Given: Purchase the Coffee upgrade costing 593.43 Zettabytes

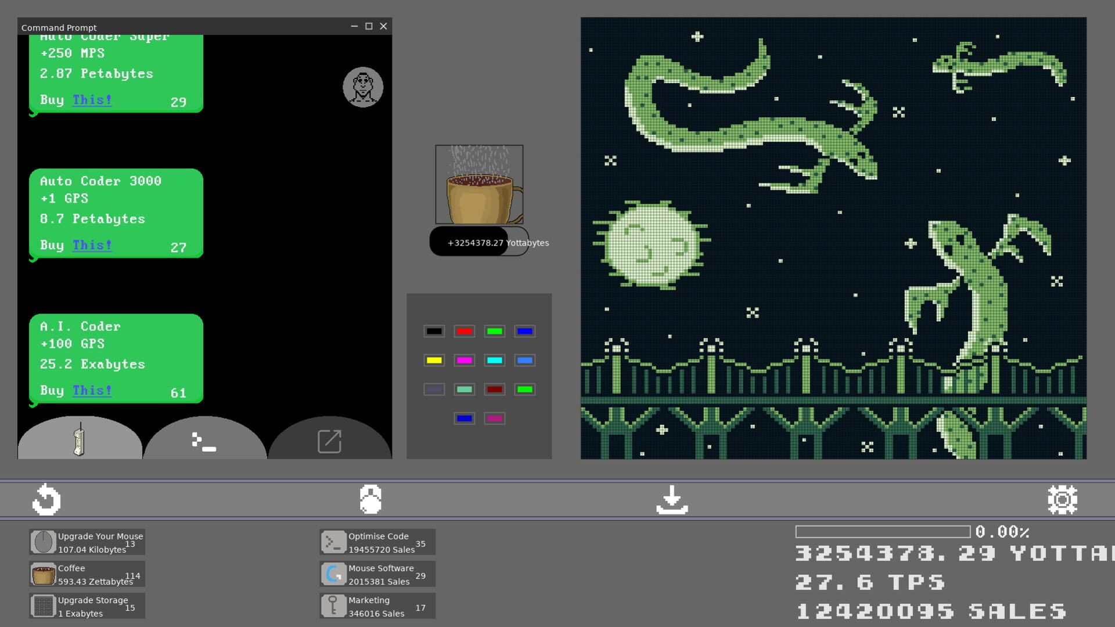Looking at the screenshot, I should pyautogui.click(x=87, y=574).
